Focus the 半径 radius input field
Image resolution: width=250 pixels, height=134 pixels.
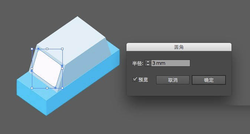[171, 63]
